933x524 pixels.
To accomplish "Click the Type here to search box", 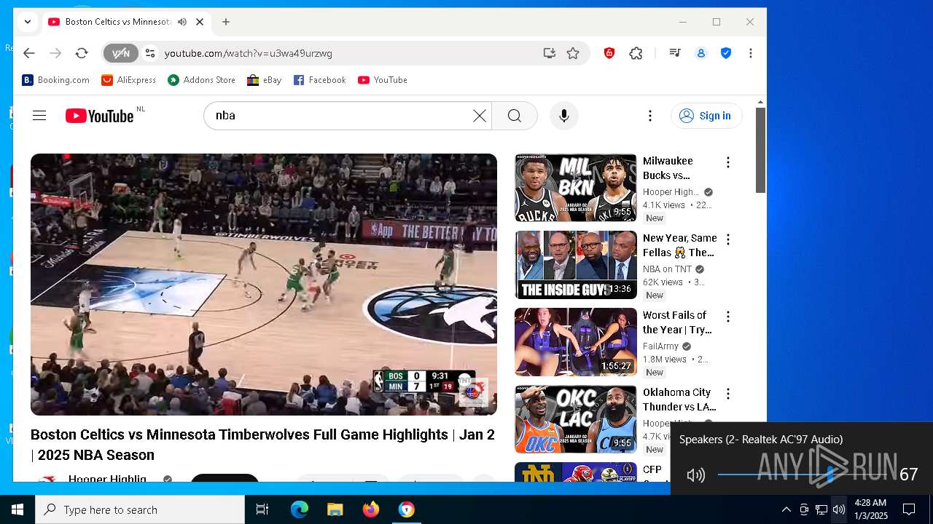I will point(140,509).
